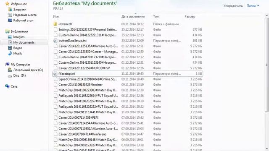Click the icon of Career 20141109131925#hosiner

coord(55,85)
